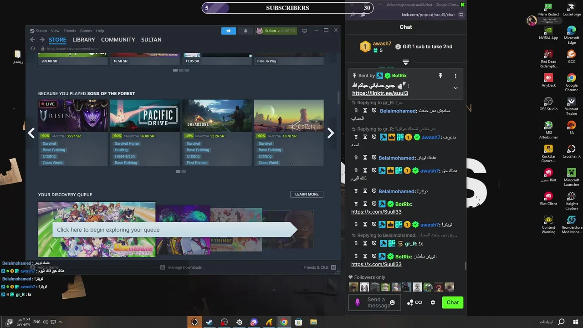The height and width of the screenshot is (328, 583).
Task: Open Pacific Drive game card thumbnail
Action: click(x=145, y=116)
